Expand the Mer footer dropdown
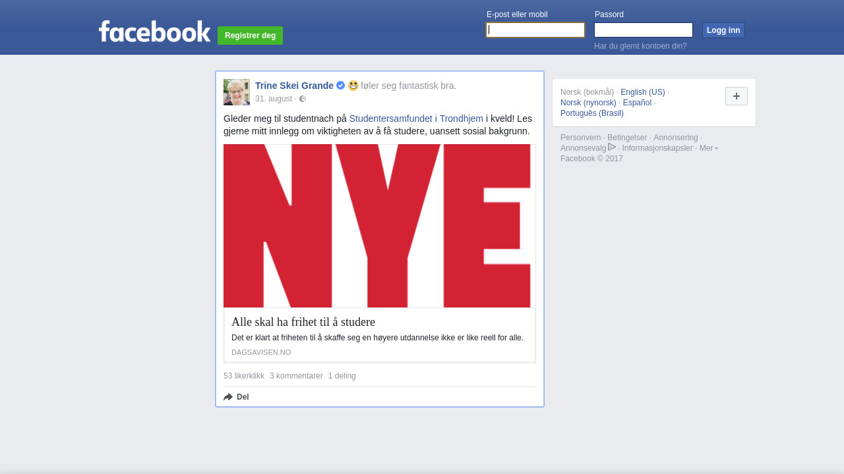 [709, 148]
